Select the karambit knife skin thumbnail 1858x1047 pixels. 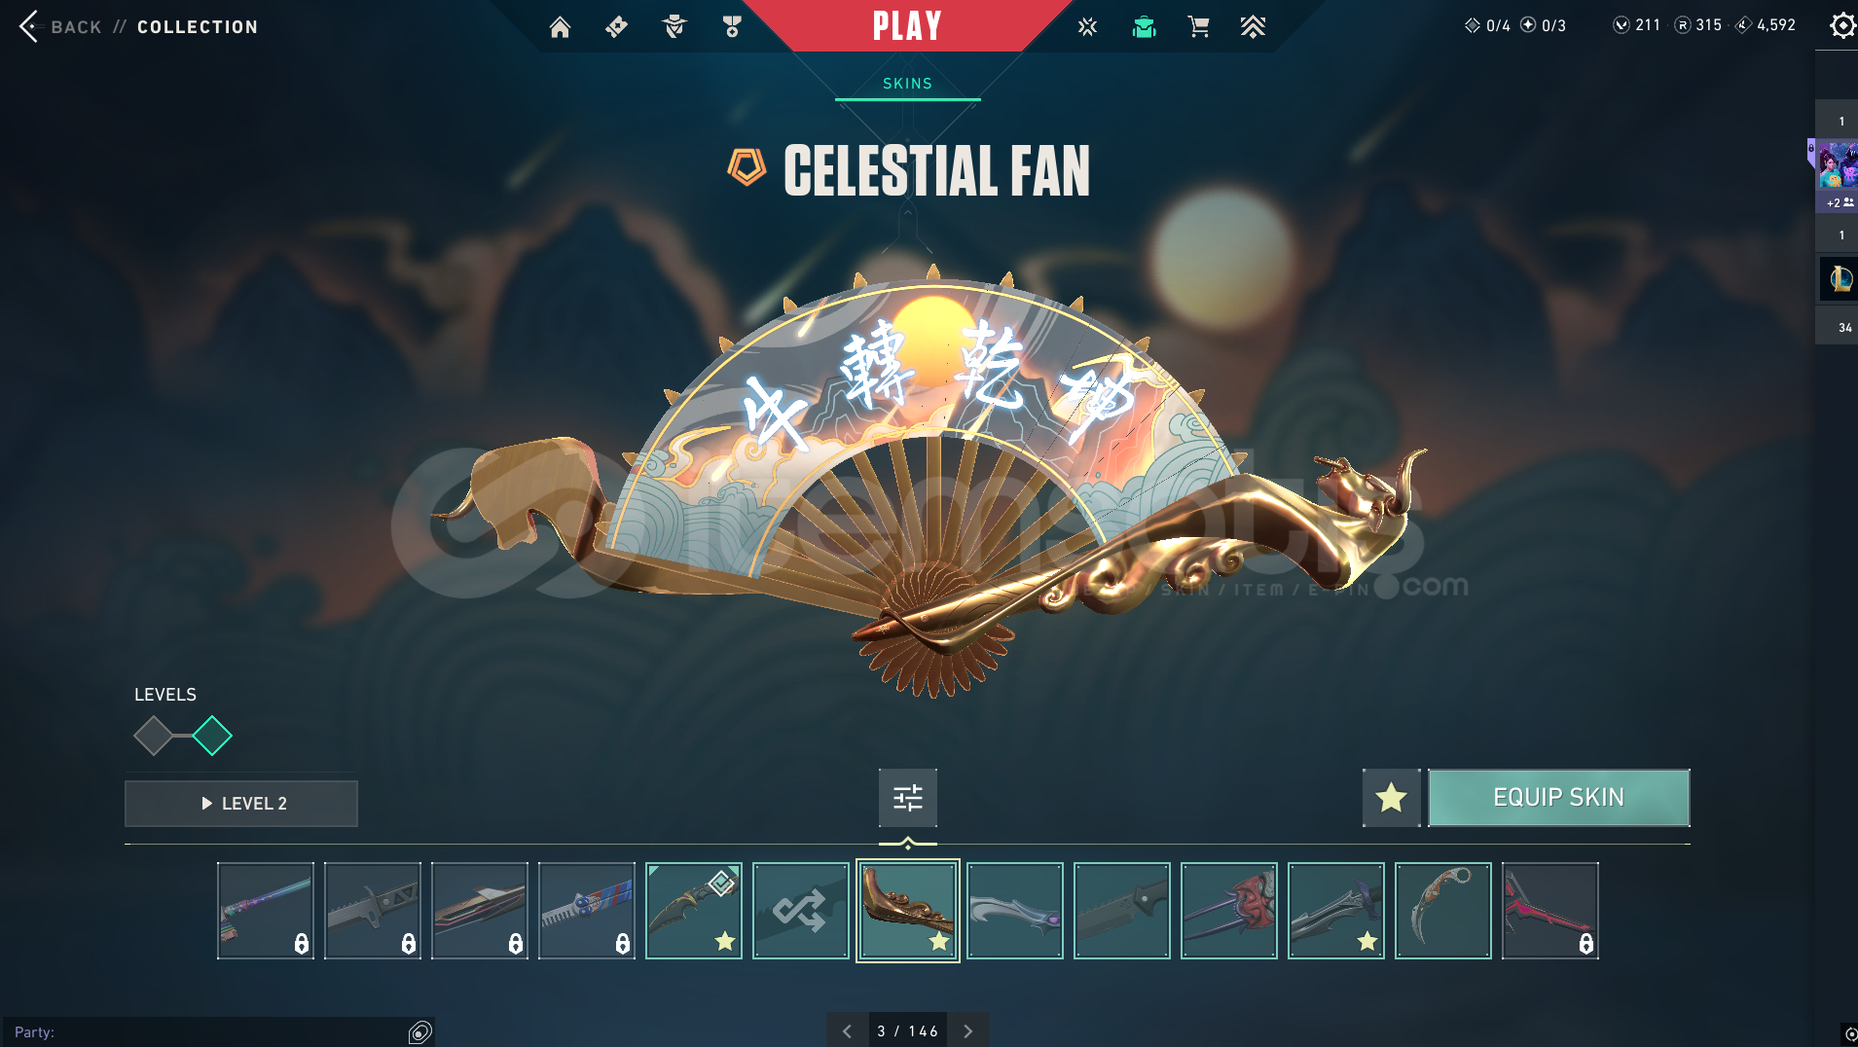[1443, 911]
